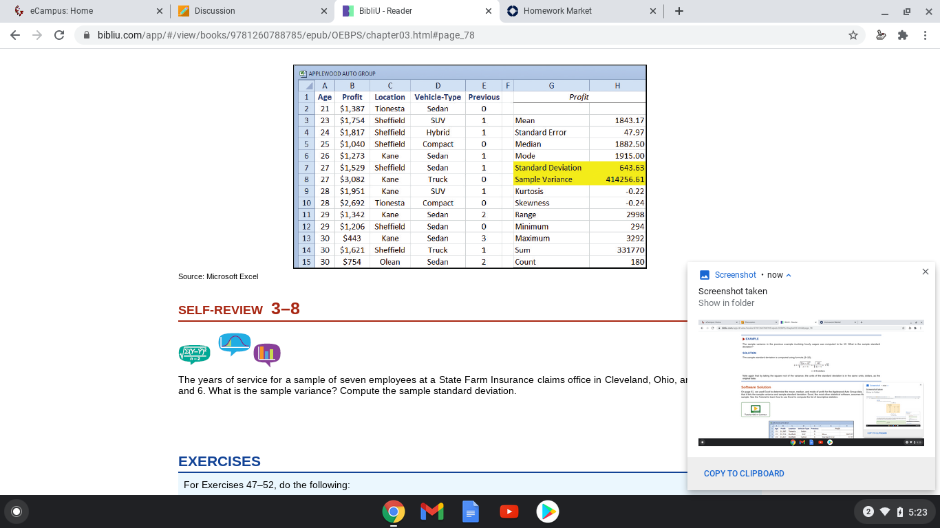Open the status tray showing 5:23
The image size is (940, 528).
tap(893, 511)
